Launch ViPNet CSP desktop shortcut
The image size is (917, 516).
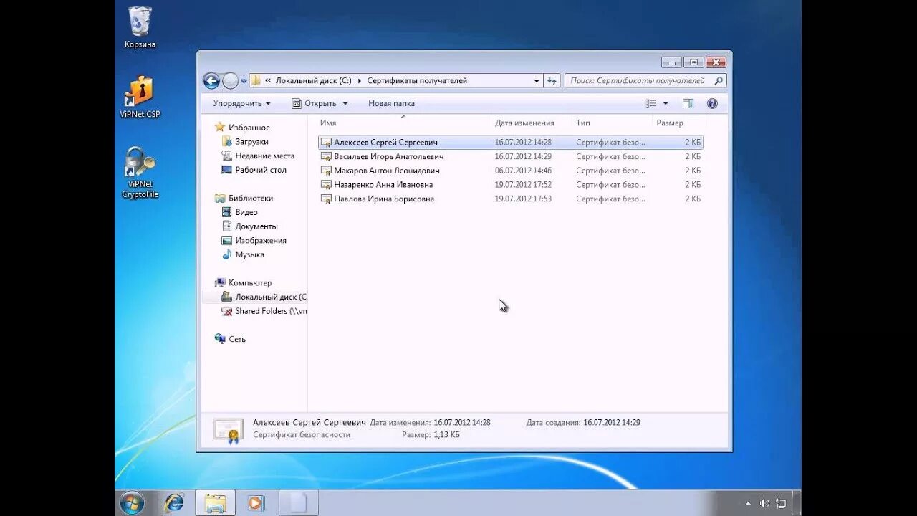140,97
